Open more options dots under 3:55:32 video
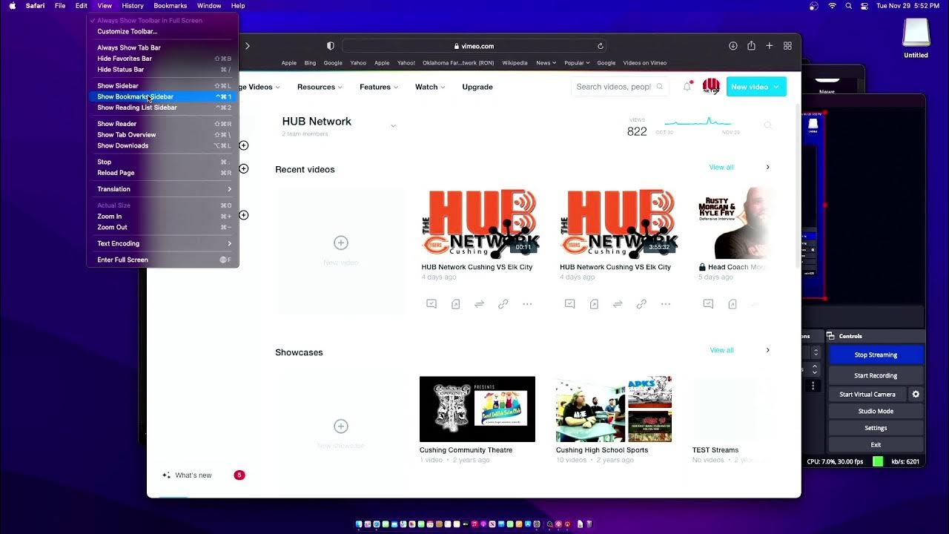The height and width of the screenshot is (534, 949). click(666, 304)
